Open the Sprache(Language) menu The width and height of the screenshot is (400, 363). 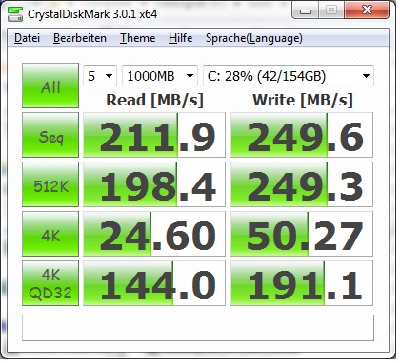pyautogui.click(x=254, y=38)
